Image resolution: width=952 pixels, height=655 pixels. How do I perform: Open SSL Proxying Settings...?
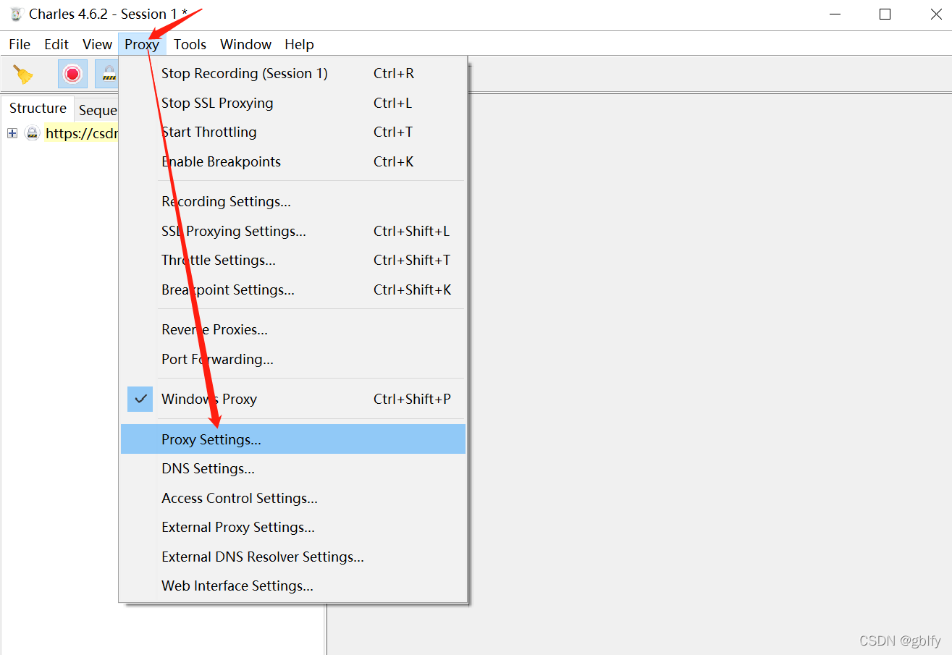click(x=293, y=232)
